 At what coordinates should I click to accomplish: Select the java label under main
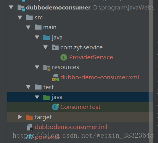point(57,38)
